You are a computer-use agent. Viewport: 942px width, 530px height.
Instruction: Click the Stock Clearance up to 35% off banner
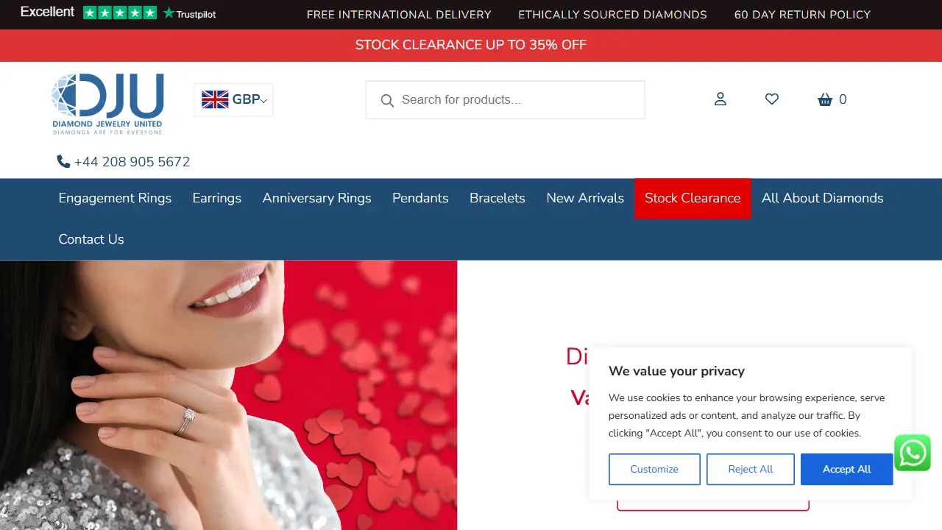(x=471, y=45)
